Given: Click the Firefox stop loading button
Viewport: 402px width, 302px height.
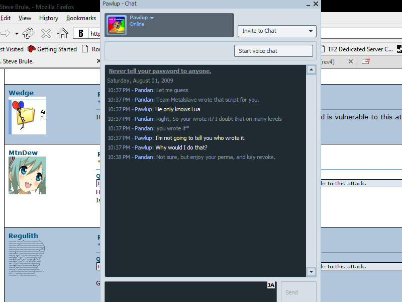Looking at the screenshot, I should (x=46, y=34).
